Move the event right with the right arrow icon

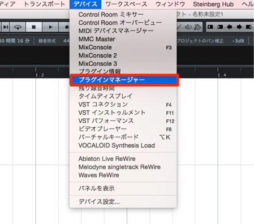point(239,27)
